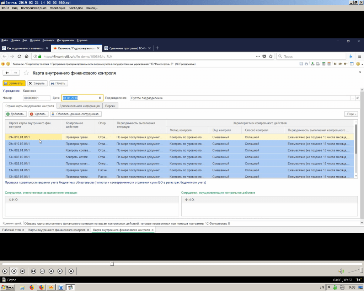
Task: Go to the browser home page icon
Action: pos(27,56)
